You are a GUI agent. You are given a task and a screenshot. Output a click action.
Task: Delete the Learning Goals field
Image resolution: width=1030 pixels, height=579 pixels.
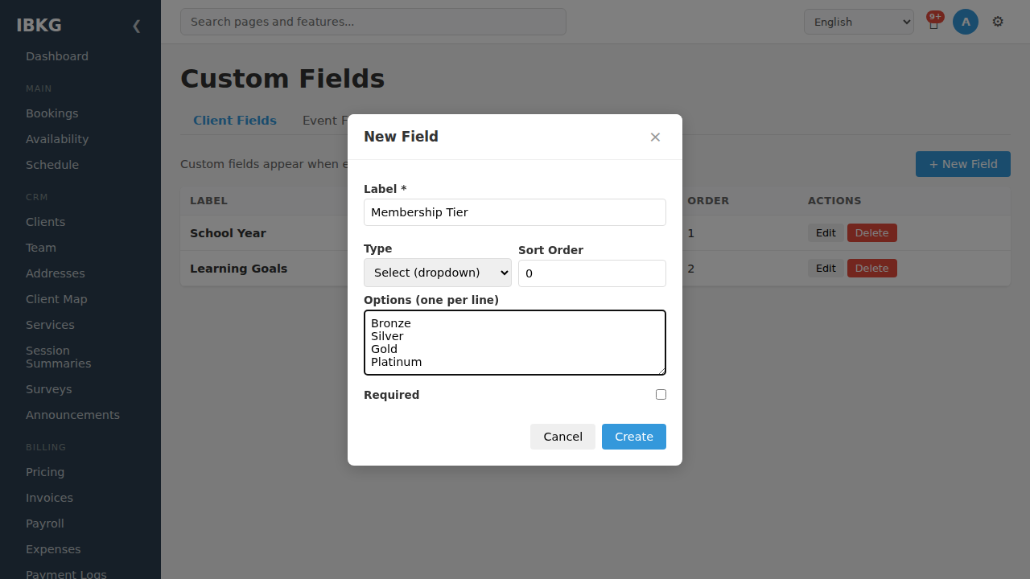point(871,269)
